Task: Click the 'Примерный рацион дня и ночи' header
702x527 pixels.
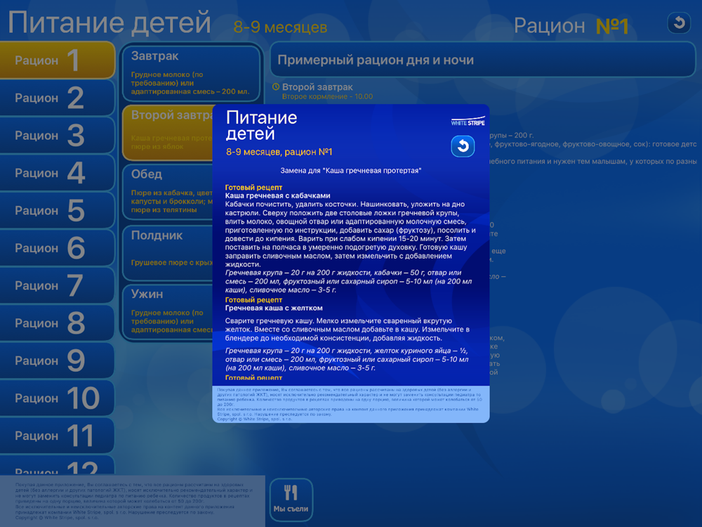Action: [x=483, y=60]
